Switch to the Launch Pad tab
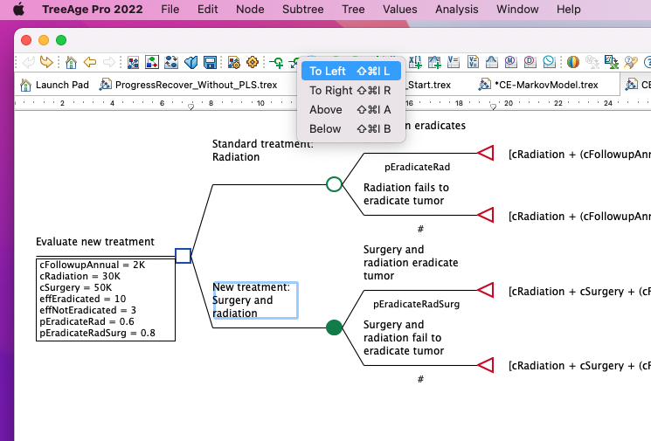Image resolution: width=651 pixels, height=441 pixels. 54,85
